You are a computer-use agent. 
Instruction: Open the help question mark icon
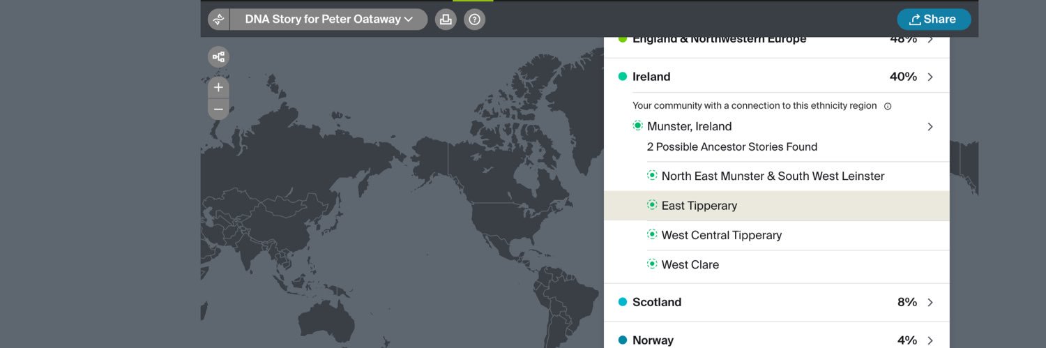click(x=475, y=20)
